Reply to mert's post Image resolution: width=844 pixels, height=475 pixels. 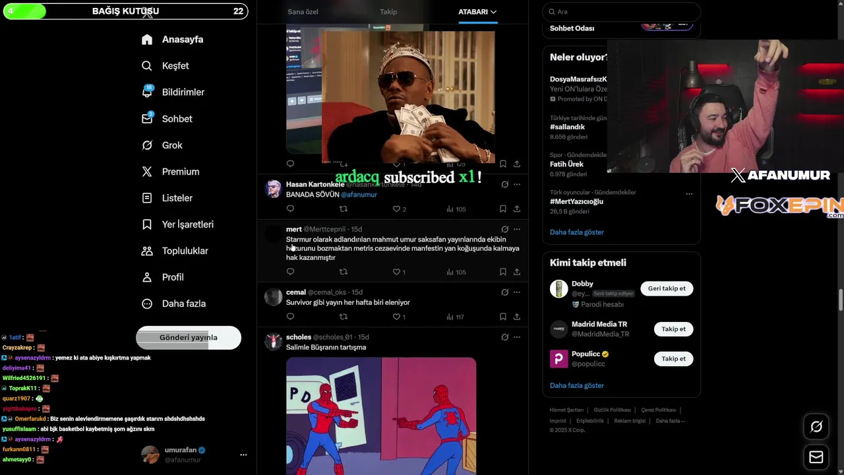point(290,272)
